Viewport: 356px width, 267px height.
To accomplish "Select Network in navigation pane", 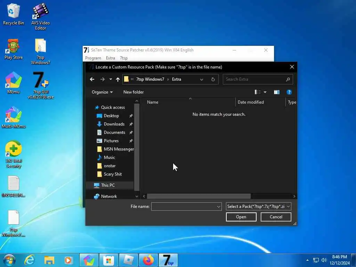I will coord(109,196).
